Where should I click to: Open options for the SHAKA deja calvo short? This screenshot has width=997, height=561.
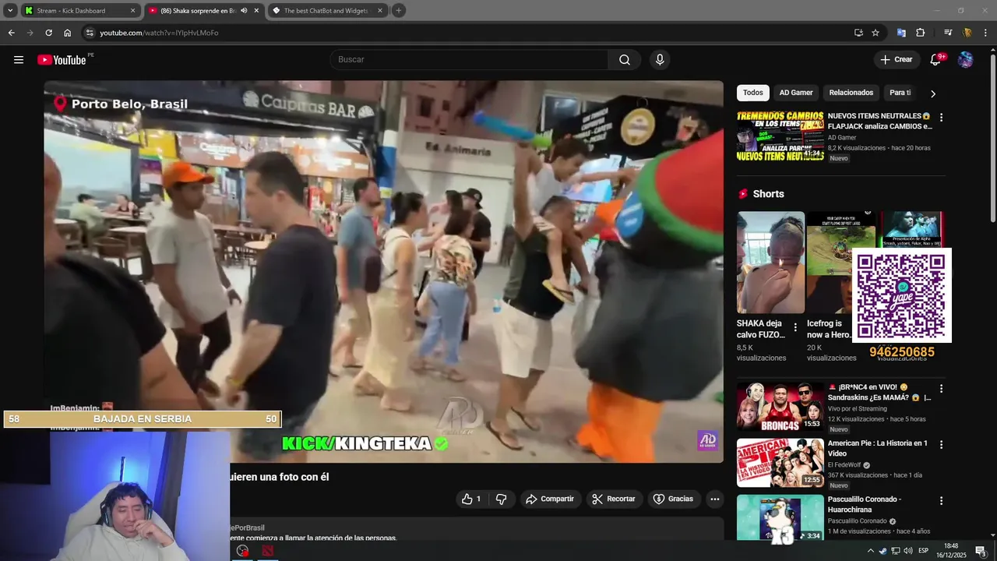tap(795, 327)
